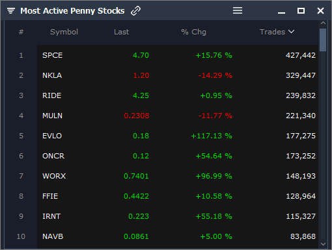Click the +54.64 % change value

coord(214,156)
